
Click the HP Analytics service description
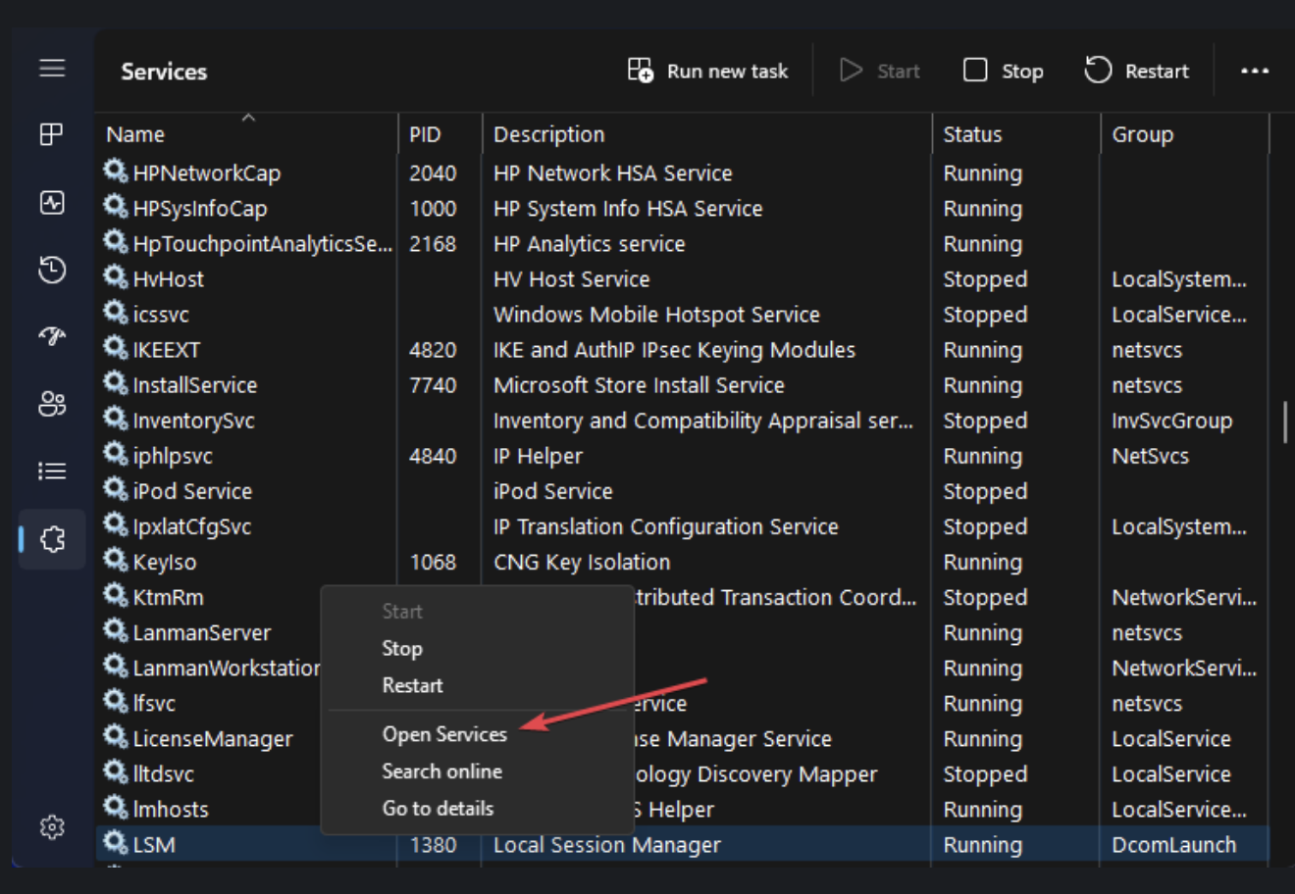click(x=590, y=244)
